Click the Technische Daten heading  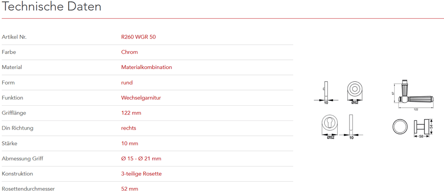click(52, 7)
